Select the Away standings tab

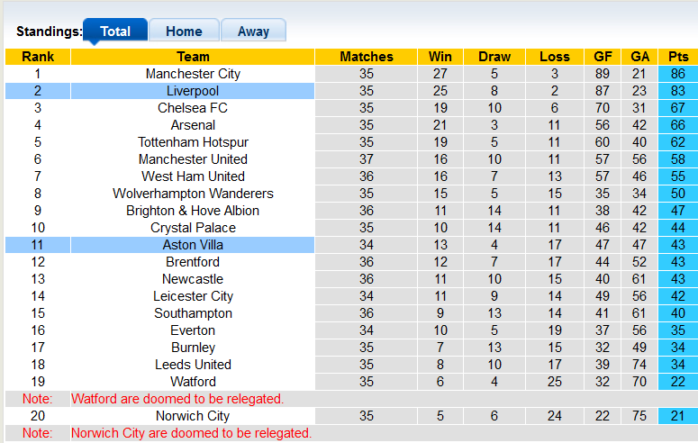[253, 31]
